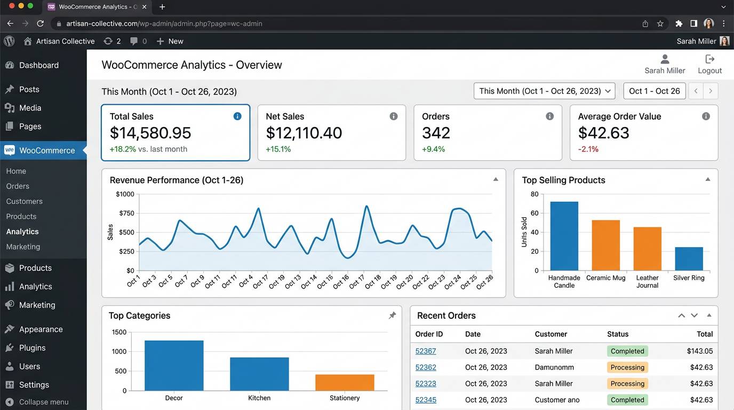
Task: Bookmark this page with the star icon
Action: pyautogui.click(x=660, y=23)
